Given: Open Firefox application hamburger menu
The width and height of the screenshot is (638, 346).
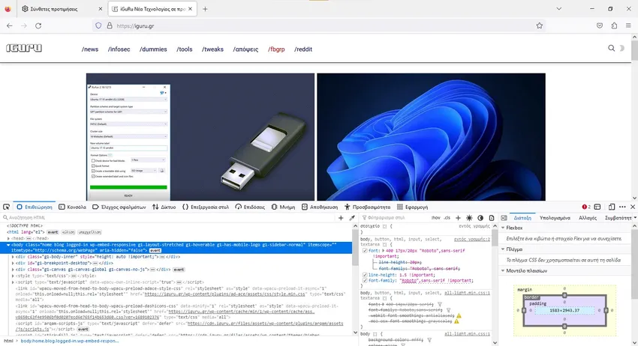Looking at the screenshot, I should [628, 25].
